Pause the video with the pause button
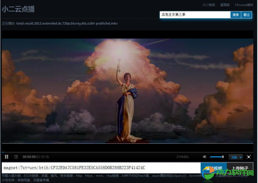This screenshot has height=183, width=258. [7, 157]
